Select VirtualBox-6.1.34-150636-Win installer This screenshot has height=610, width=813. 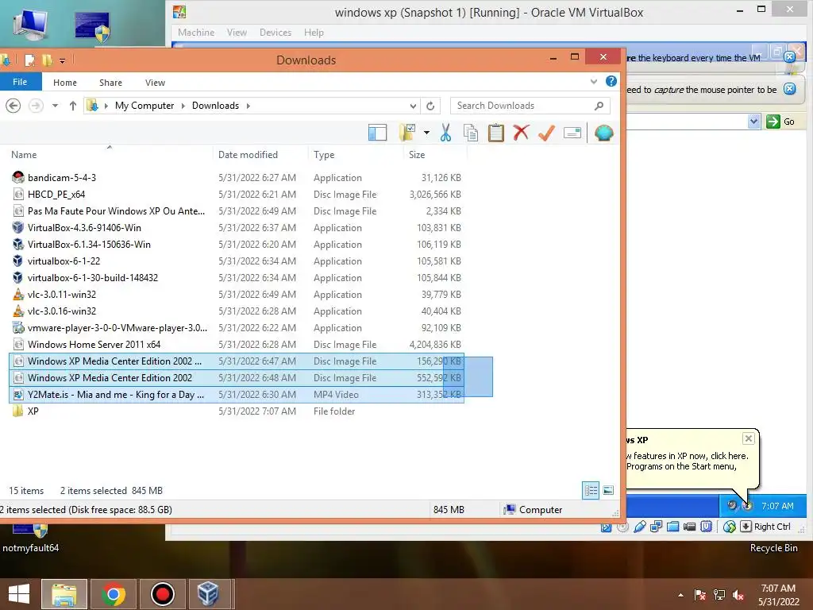point(89,244)
